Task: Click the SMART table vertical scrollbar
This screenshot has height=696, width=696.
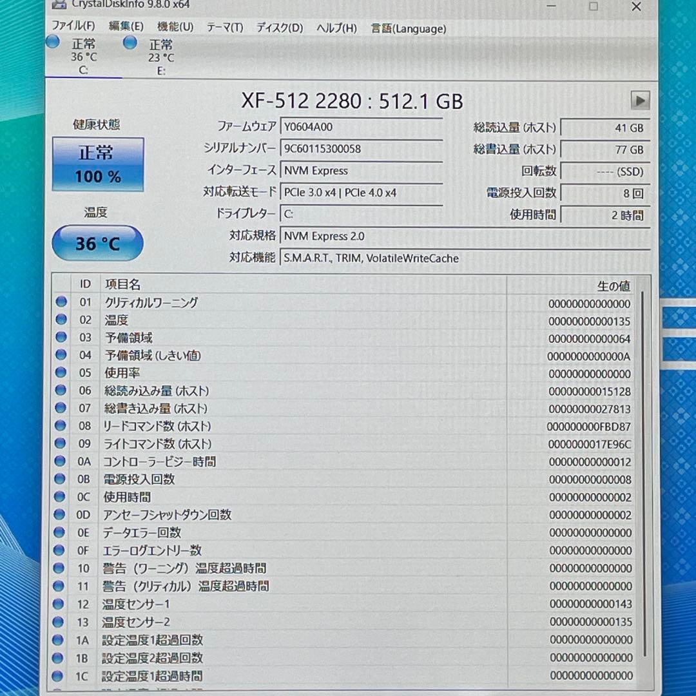Action: [x=643, y=475]
